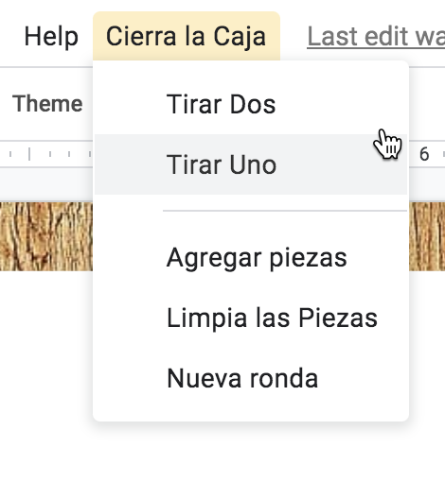Open the Theme toolbar button
This screenshot has width=445, height=482.
tap(47, 104)
